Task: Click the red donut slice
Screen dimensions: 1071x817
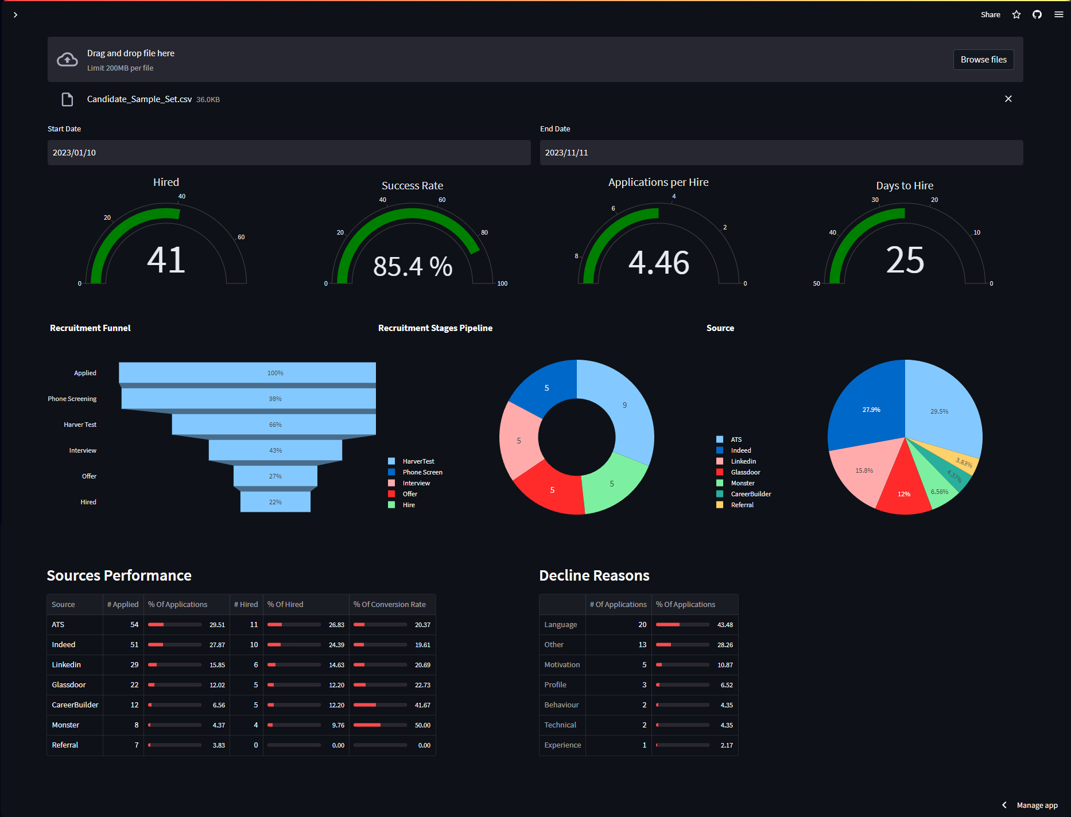Action: coord(552,490)
